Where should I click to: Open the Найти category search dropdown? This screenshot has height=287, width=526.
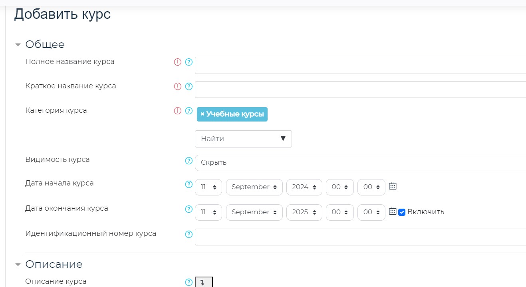coord(243,139)
